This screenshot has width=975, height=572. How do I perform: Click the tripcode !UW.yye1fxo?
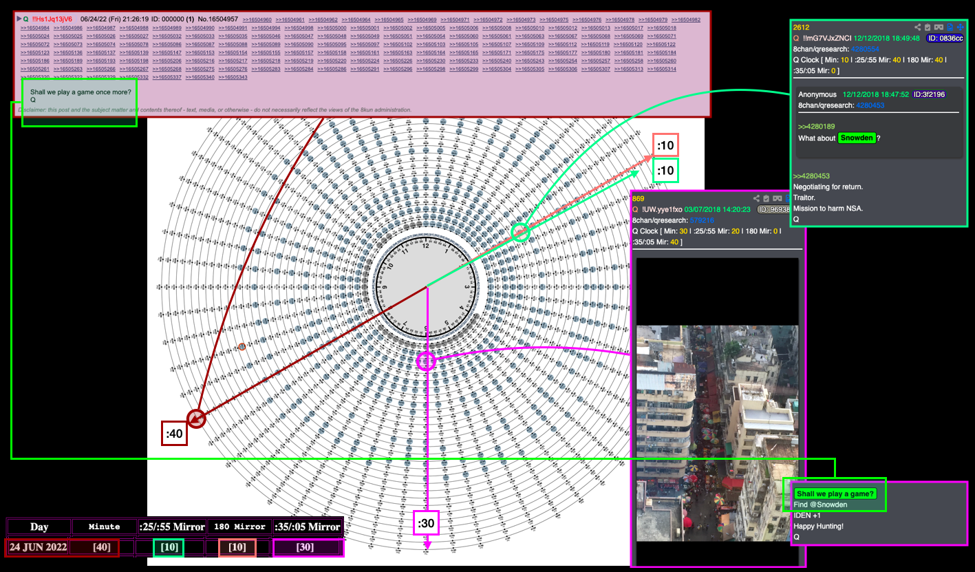coord(661,209)
